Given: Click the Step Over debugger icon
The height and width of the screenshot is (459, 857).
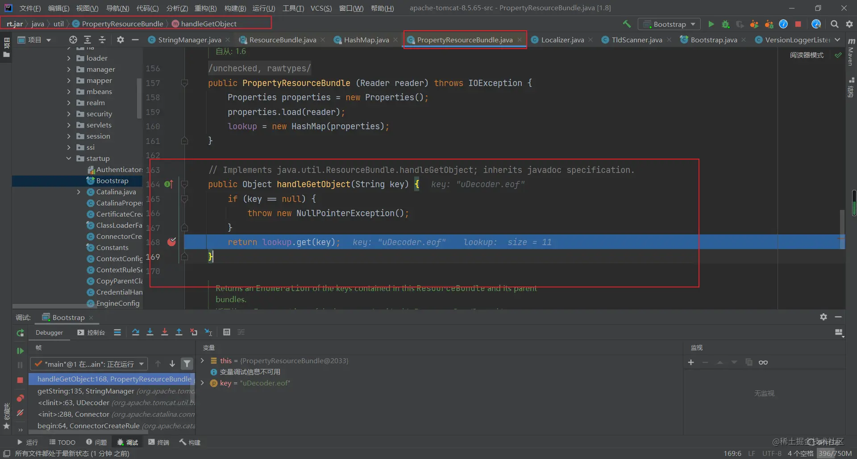Looking at the screenshot, I should point(136,332).
